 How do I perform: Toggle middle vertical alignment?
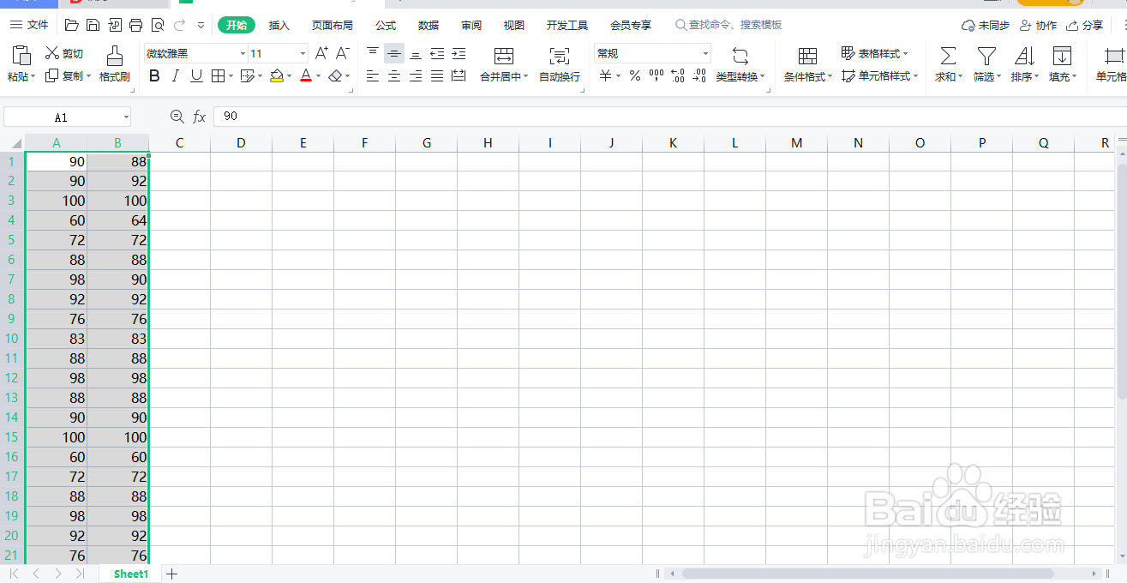(394, 53)
